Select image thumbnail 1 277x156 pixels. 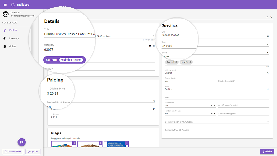[63, 144]
